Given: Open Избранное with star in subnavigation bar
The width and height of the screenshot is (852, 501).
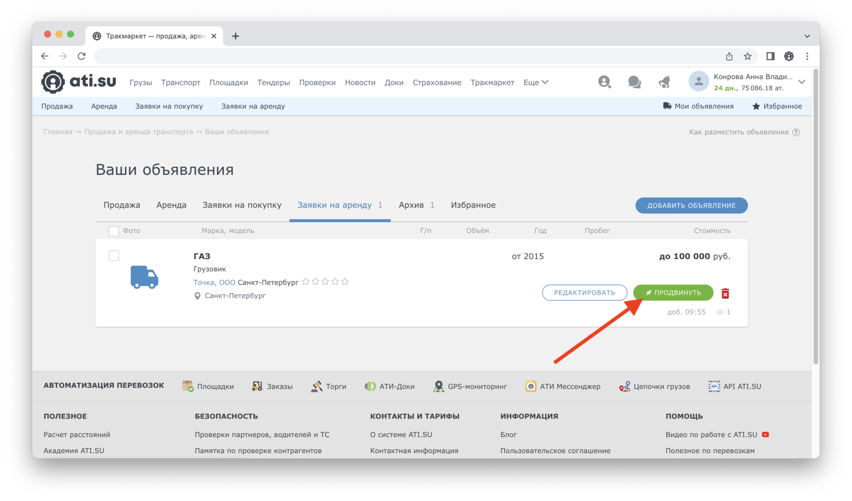Looking at the screenshot, I should 776,106.
